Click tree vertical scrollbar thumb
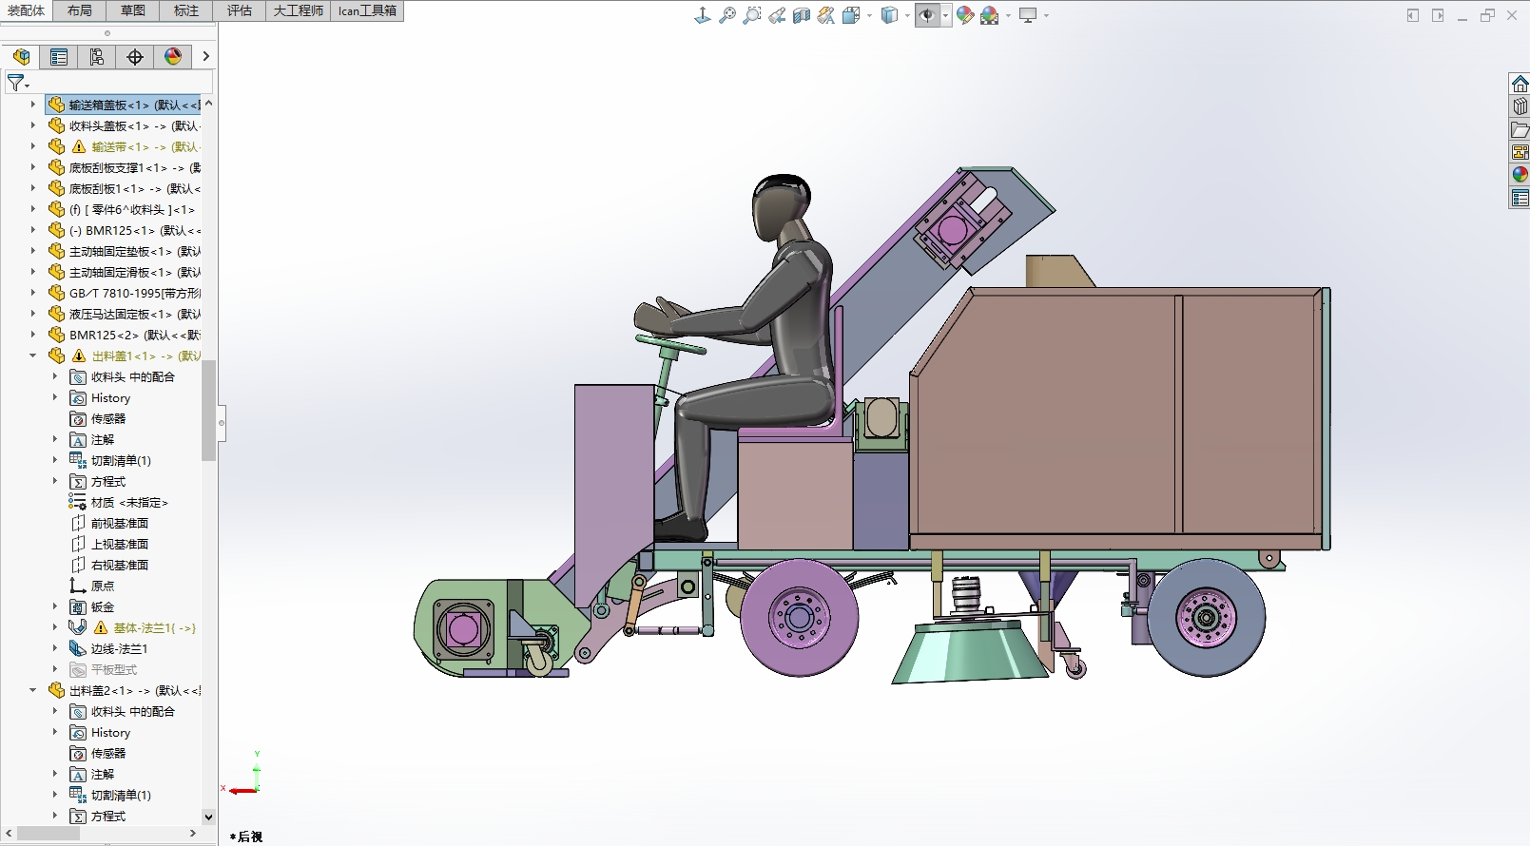 pos(208,411)
